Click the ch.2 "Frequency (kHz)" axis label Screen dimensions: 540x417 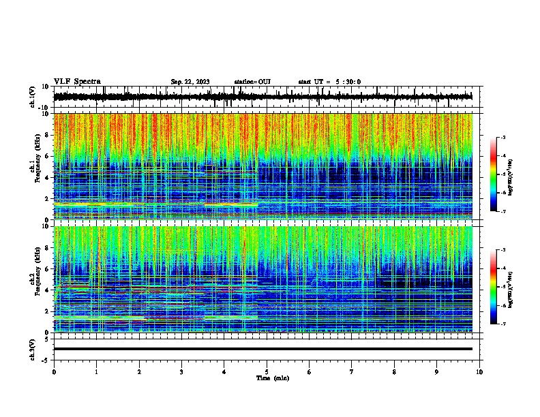pos(38,271)
